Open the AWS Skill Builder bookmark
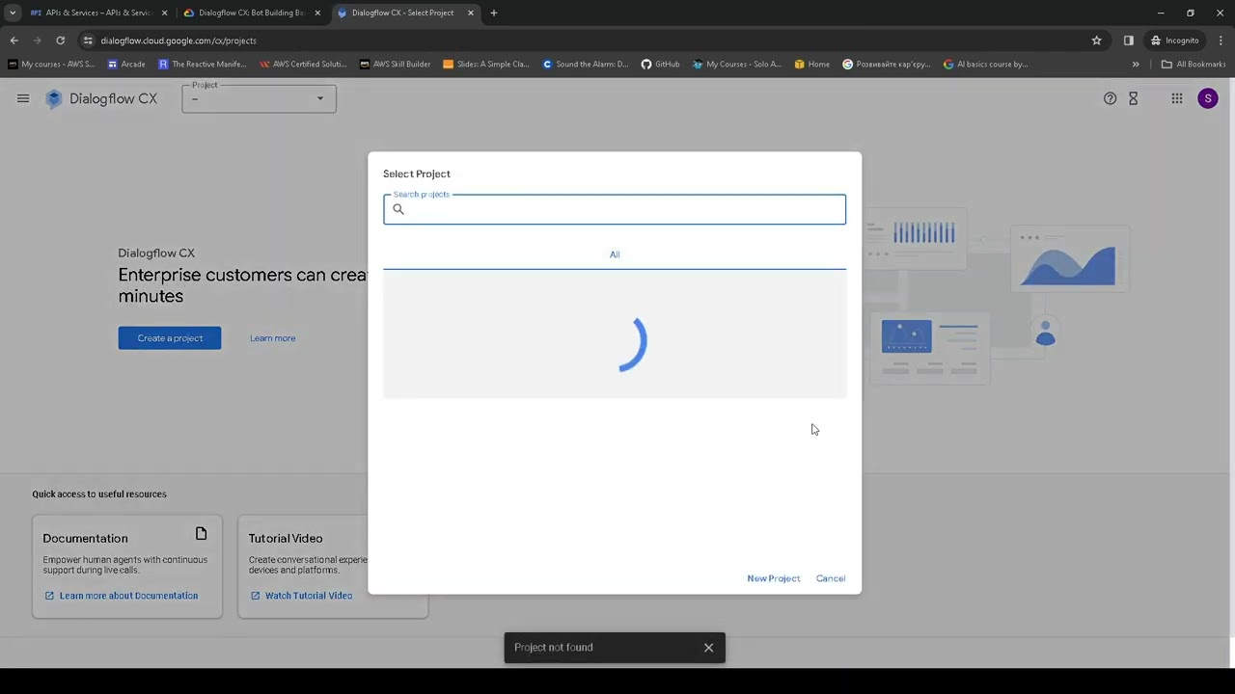The height and width of the screenshot is (694, 1235). click(395, 65)
